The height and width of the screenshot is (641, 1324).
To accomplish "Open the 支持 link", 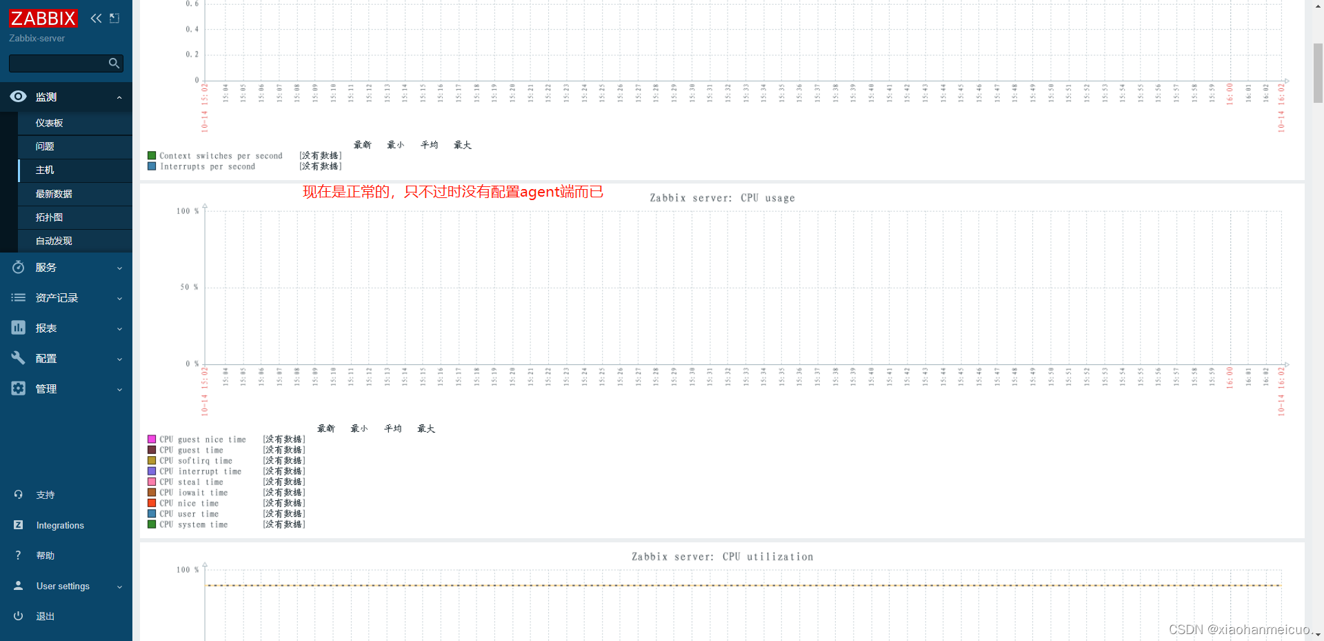I will pos(46,495).
